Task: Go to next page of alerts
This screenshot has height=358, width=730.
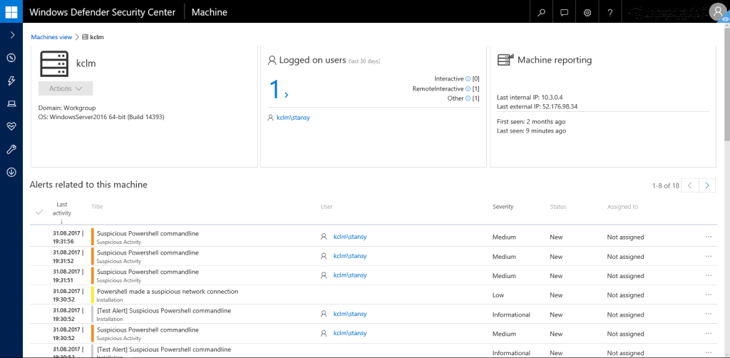Action: pyautogui.click(x=707, y=185)
